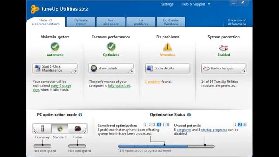This screenshot has height=157, width=279.
Task: Switch to Fix problems tab
Action: [x=141, y=22]
